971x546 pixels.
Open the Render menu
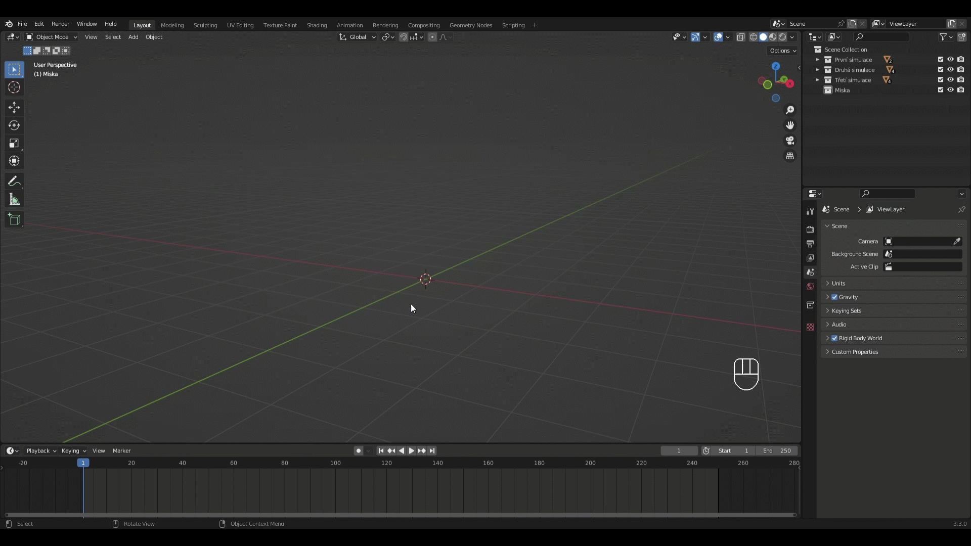point(60,24)
